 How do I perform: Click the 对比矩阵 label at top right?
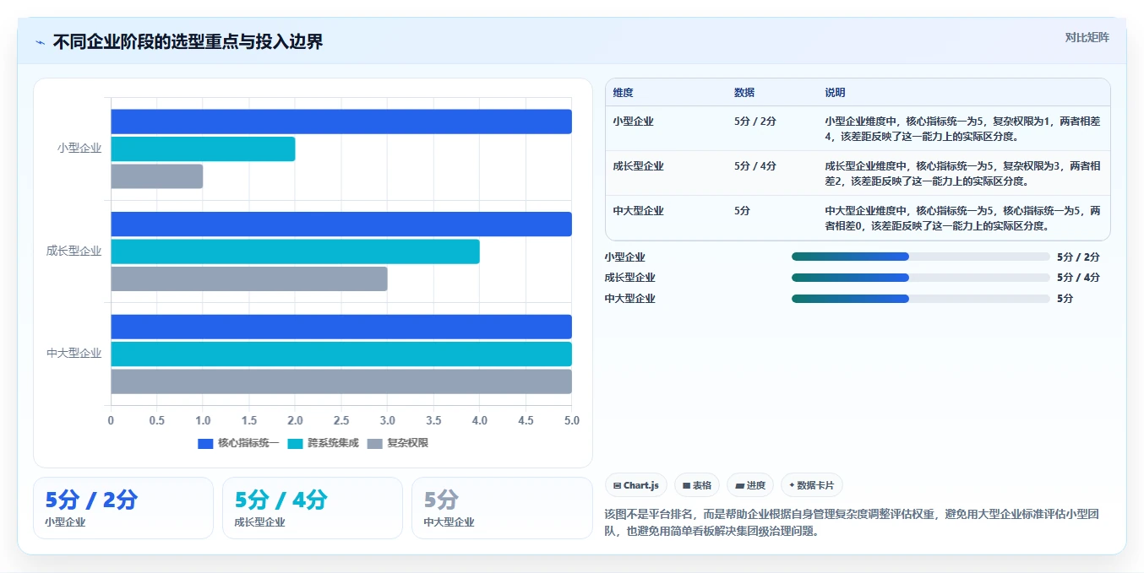tap(1087, 37)
